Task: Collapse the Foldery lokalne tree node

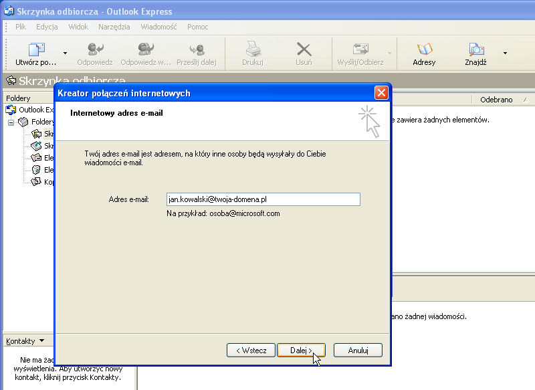Action: pyautogui.click(x=11, y=122)
